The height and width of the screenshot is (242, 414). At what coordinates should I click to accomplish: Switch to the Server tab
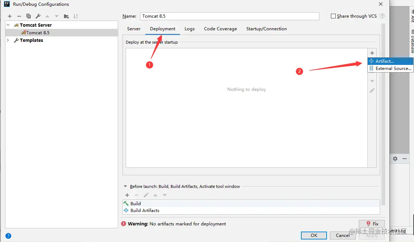(134, 29)
